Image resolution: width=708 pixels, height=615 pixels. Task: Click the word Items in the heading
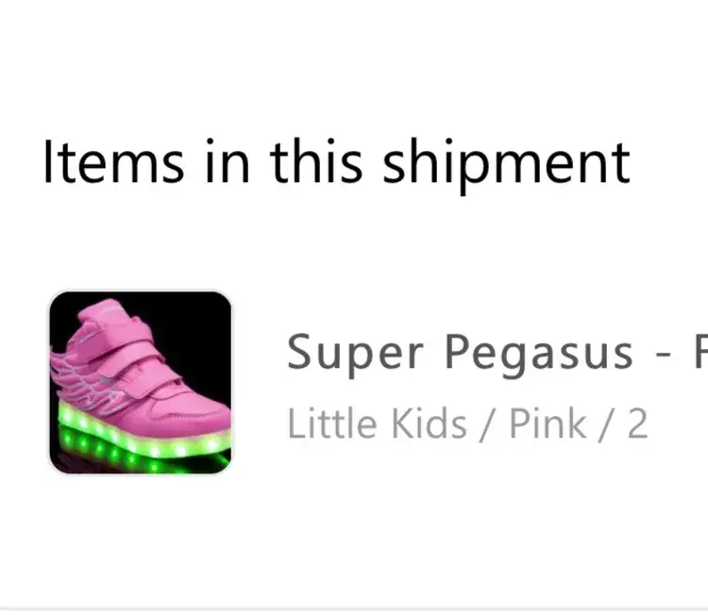pos(113,160)
